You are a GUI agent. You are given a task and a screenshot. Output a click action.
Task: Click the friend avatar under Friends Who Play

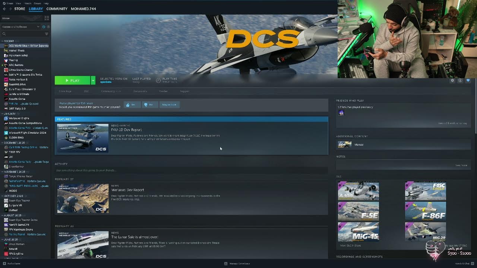(341, 113)
